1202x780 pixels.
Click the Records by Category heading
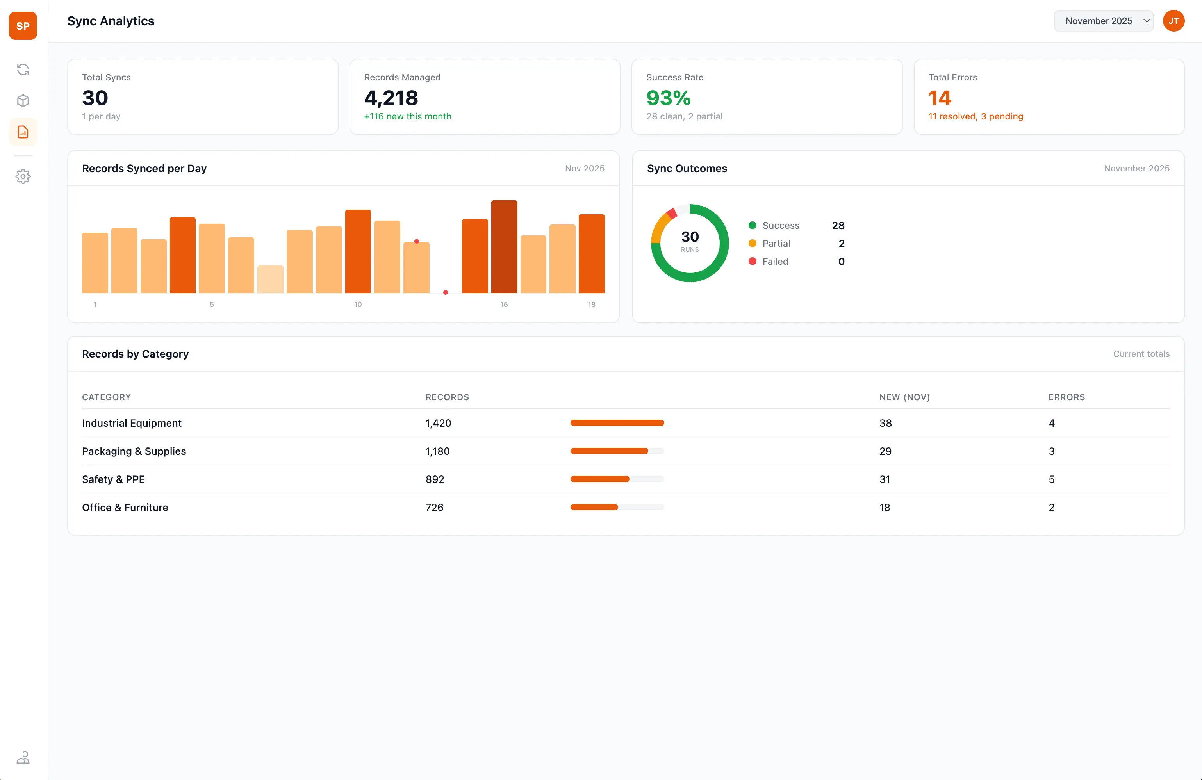tap(136, 353)
